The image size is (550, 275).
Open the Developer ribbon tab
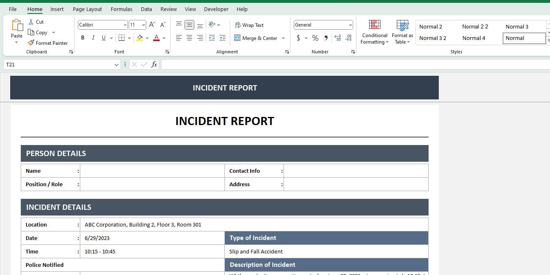click(x=216, y=9)
